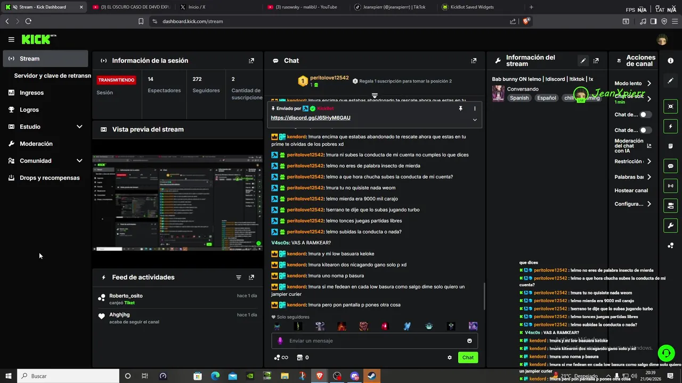This screenshot has height=383, width=682.
Task: Open pinned message options (three dots)
Action: (475, 109)
